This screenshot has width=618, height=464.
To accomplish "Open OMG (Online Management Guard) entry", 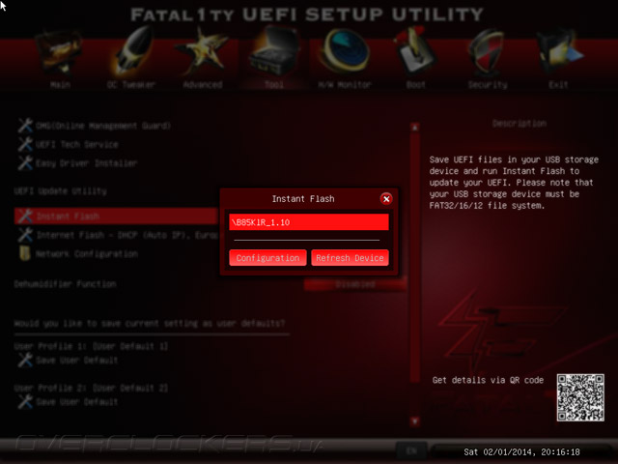I will pos(103,126).
